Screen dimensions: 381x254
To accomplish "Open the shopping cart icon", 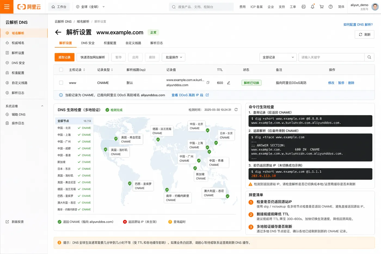I will [x=321, y=7].
